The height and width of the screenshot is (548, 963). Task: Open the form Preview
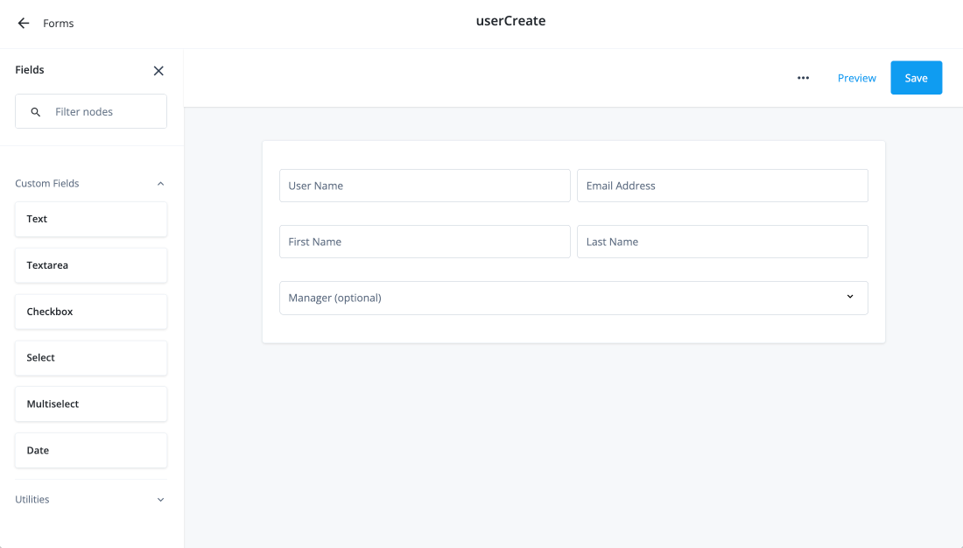click(855, 78)
